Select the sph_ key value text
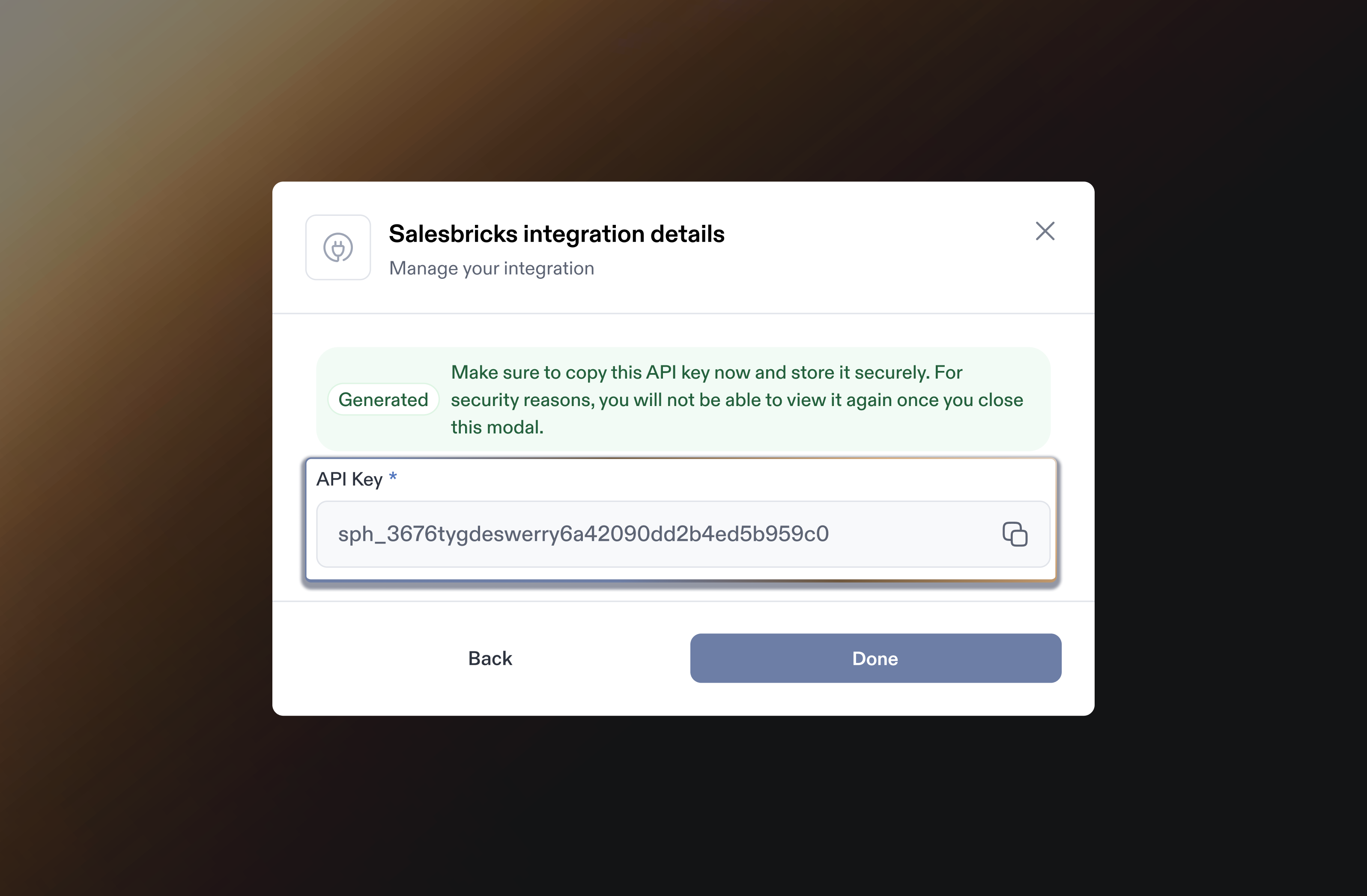The image size is (1367, 896). click(x=583, y=534)
